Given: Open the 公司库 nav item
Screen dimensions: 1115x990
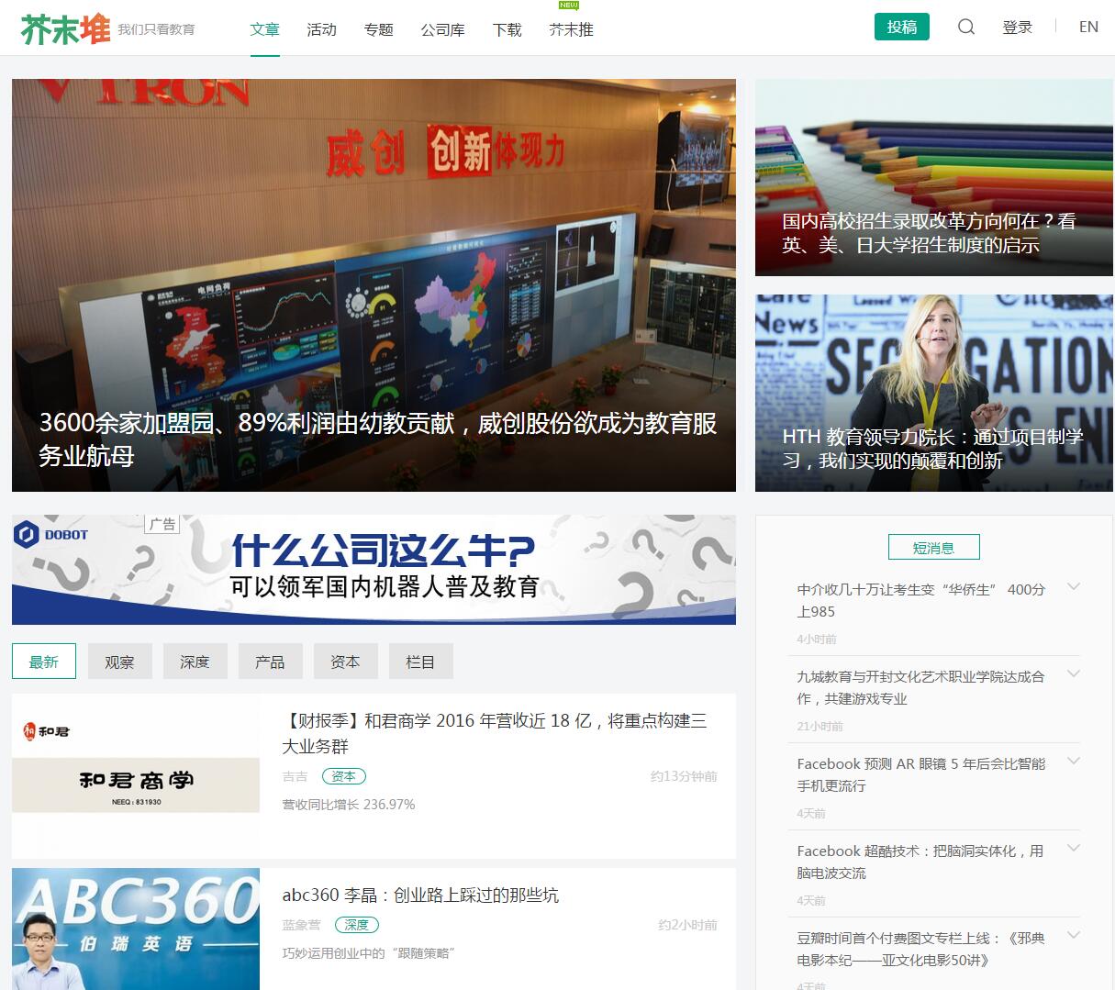Looking at the screenshot, I should tap(443, 29).
